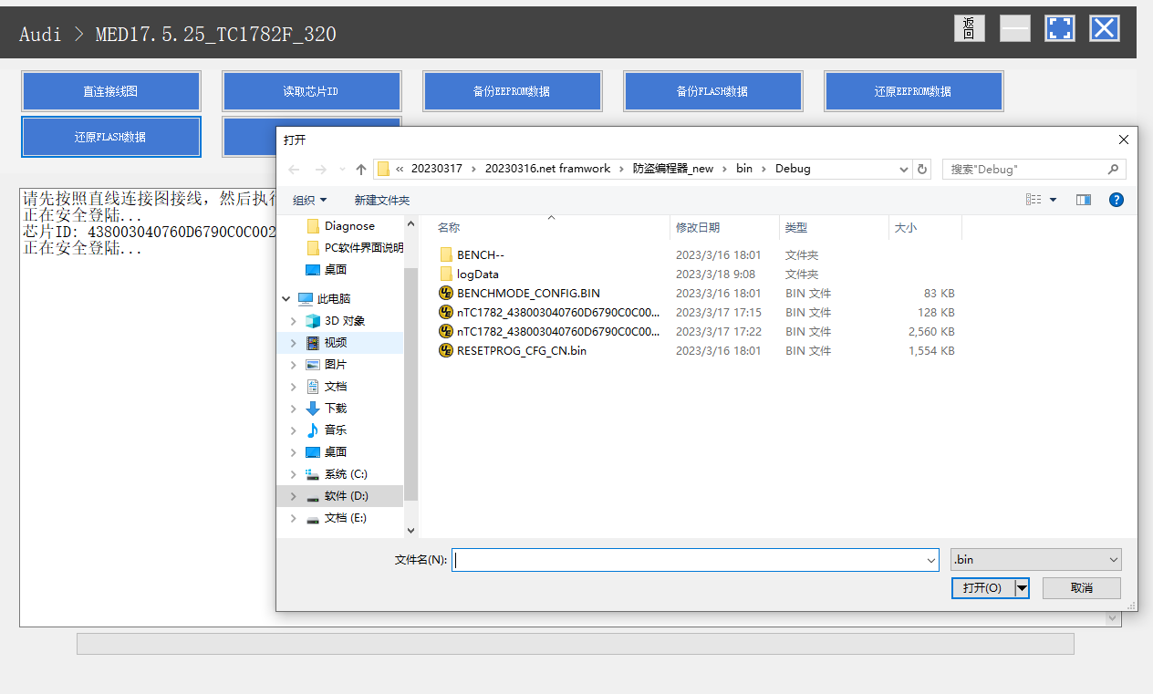Viewport: 1153px width, 694px height.
Task: Open the 组织 menu
Action: tap(309, 200)
